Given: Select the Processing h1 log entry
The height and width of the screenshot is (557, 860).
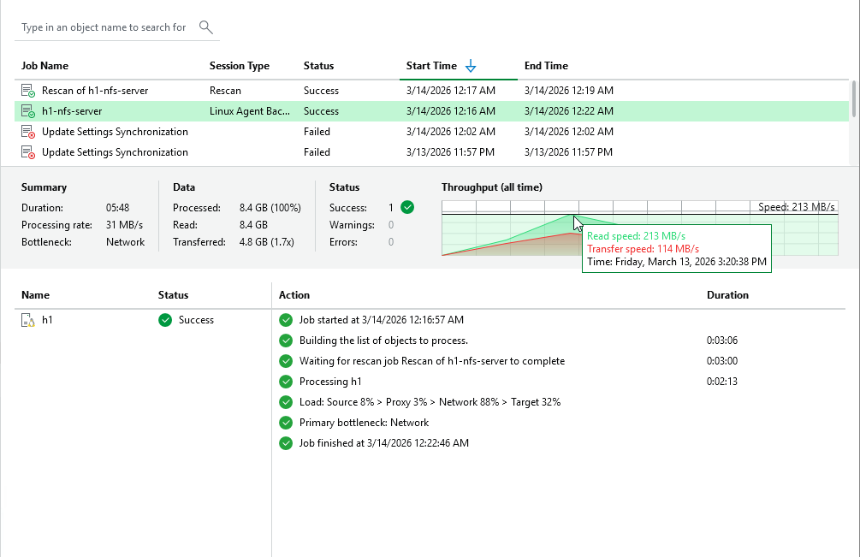Looking at the screenshot, I should pyautogui.click(x=330, y=382).
